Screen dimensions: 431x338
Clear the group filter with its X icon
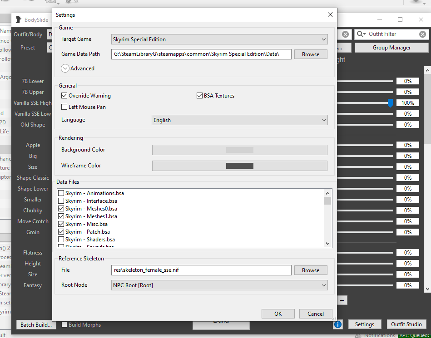coord(345,34)
